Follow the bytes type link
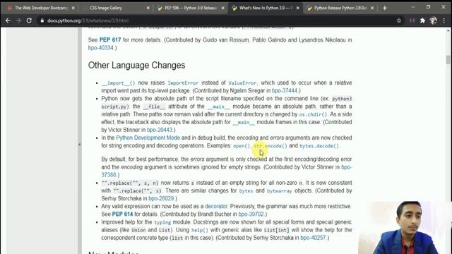 246,191
